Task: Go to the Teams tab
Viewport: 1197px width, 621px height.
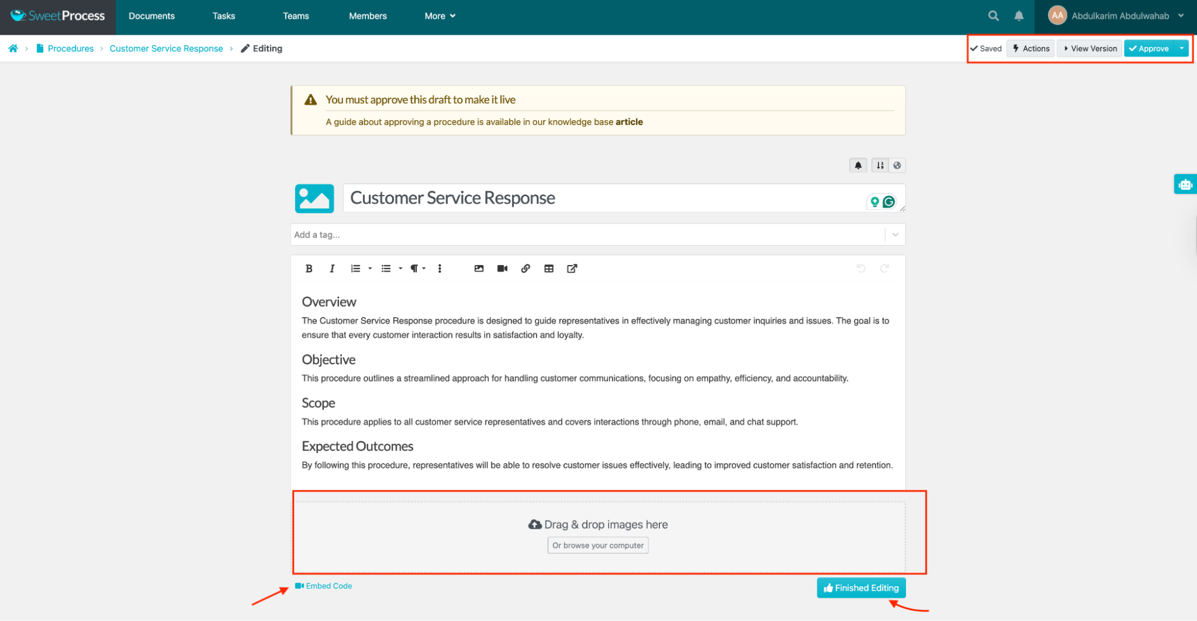Action: [296, 16]
